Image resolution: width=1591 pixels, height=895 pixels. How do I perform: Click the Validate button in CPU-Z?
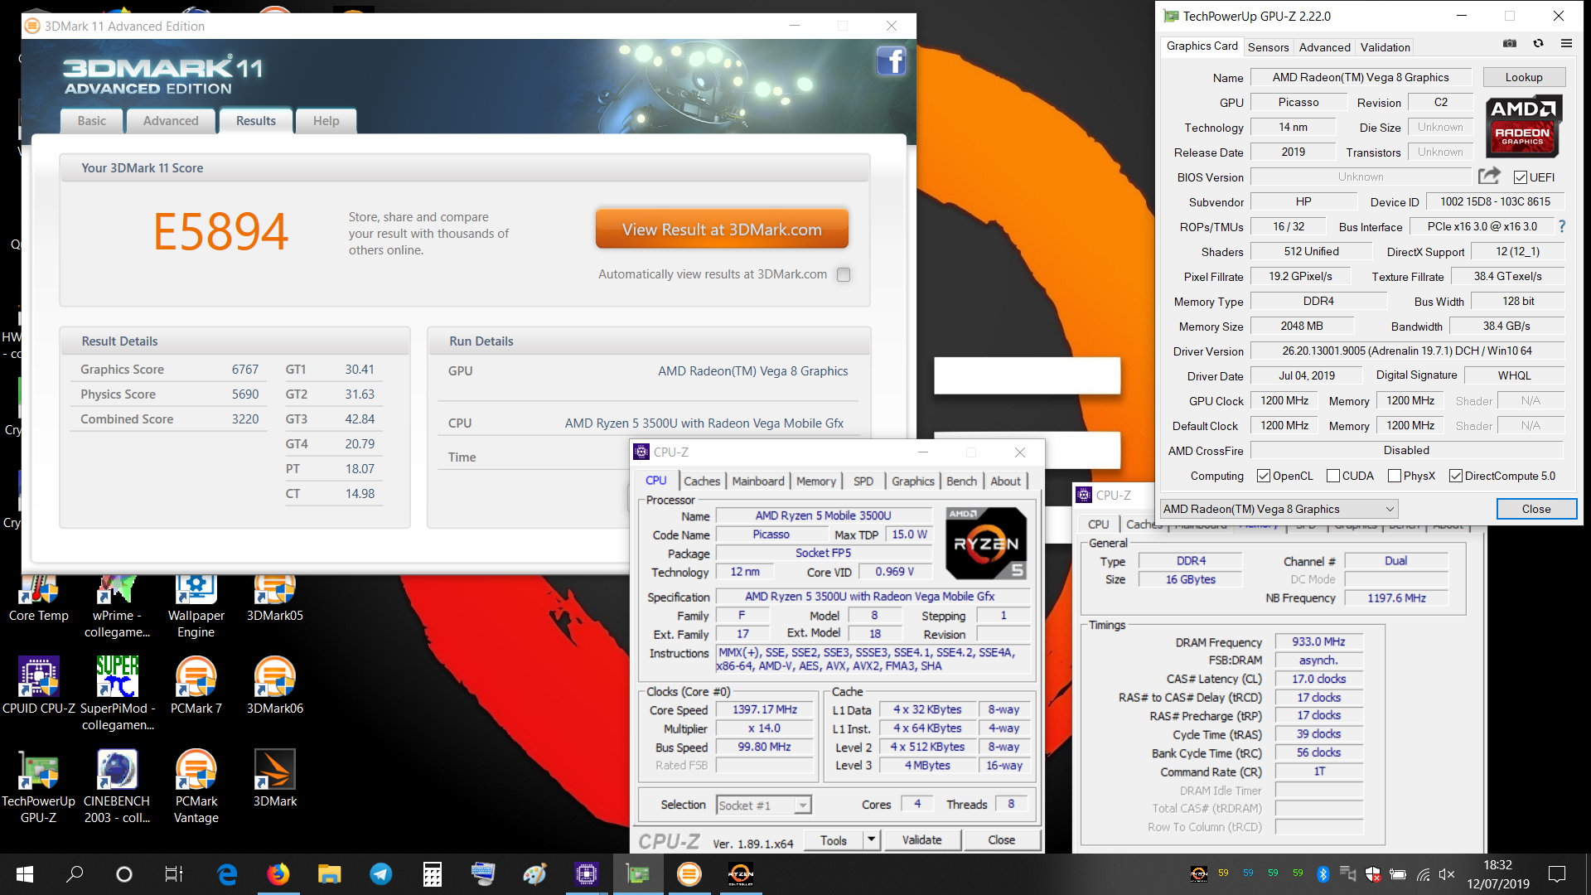[921, 839]
